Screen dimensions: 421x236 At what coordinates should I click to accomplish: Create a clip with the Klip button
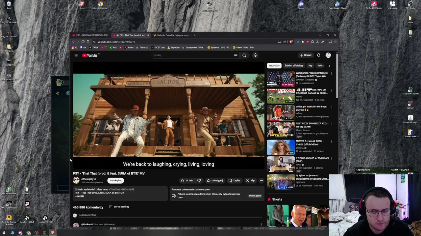250,180
